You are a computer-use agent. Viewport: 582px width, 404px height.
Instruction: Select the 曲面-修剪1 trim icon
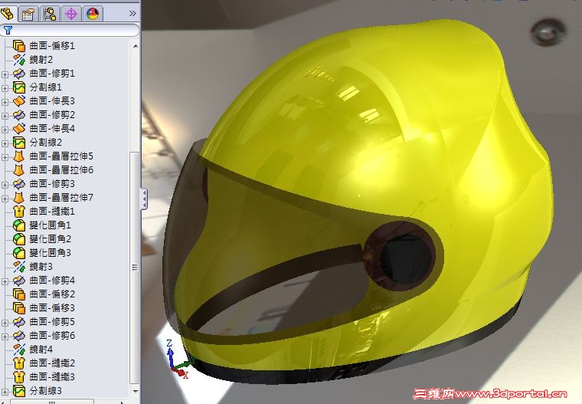[x=19, y=74]
